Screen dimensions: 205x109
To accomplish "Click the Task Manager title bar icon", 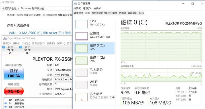I will (x=75, y=3).
